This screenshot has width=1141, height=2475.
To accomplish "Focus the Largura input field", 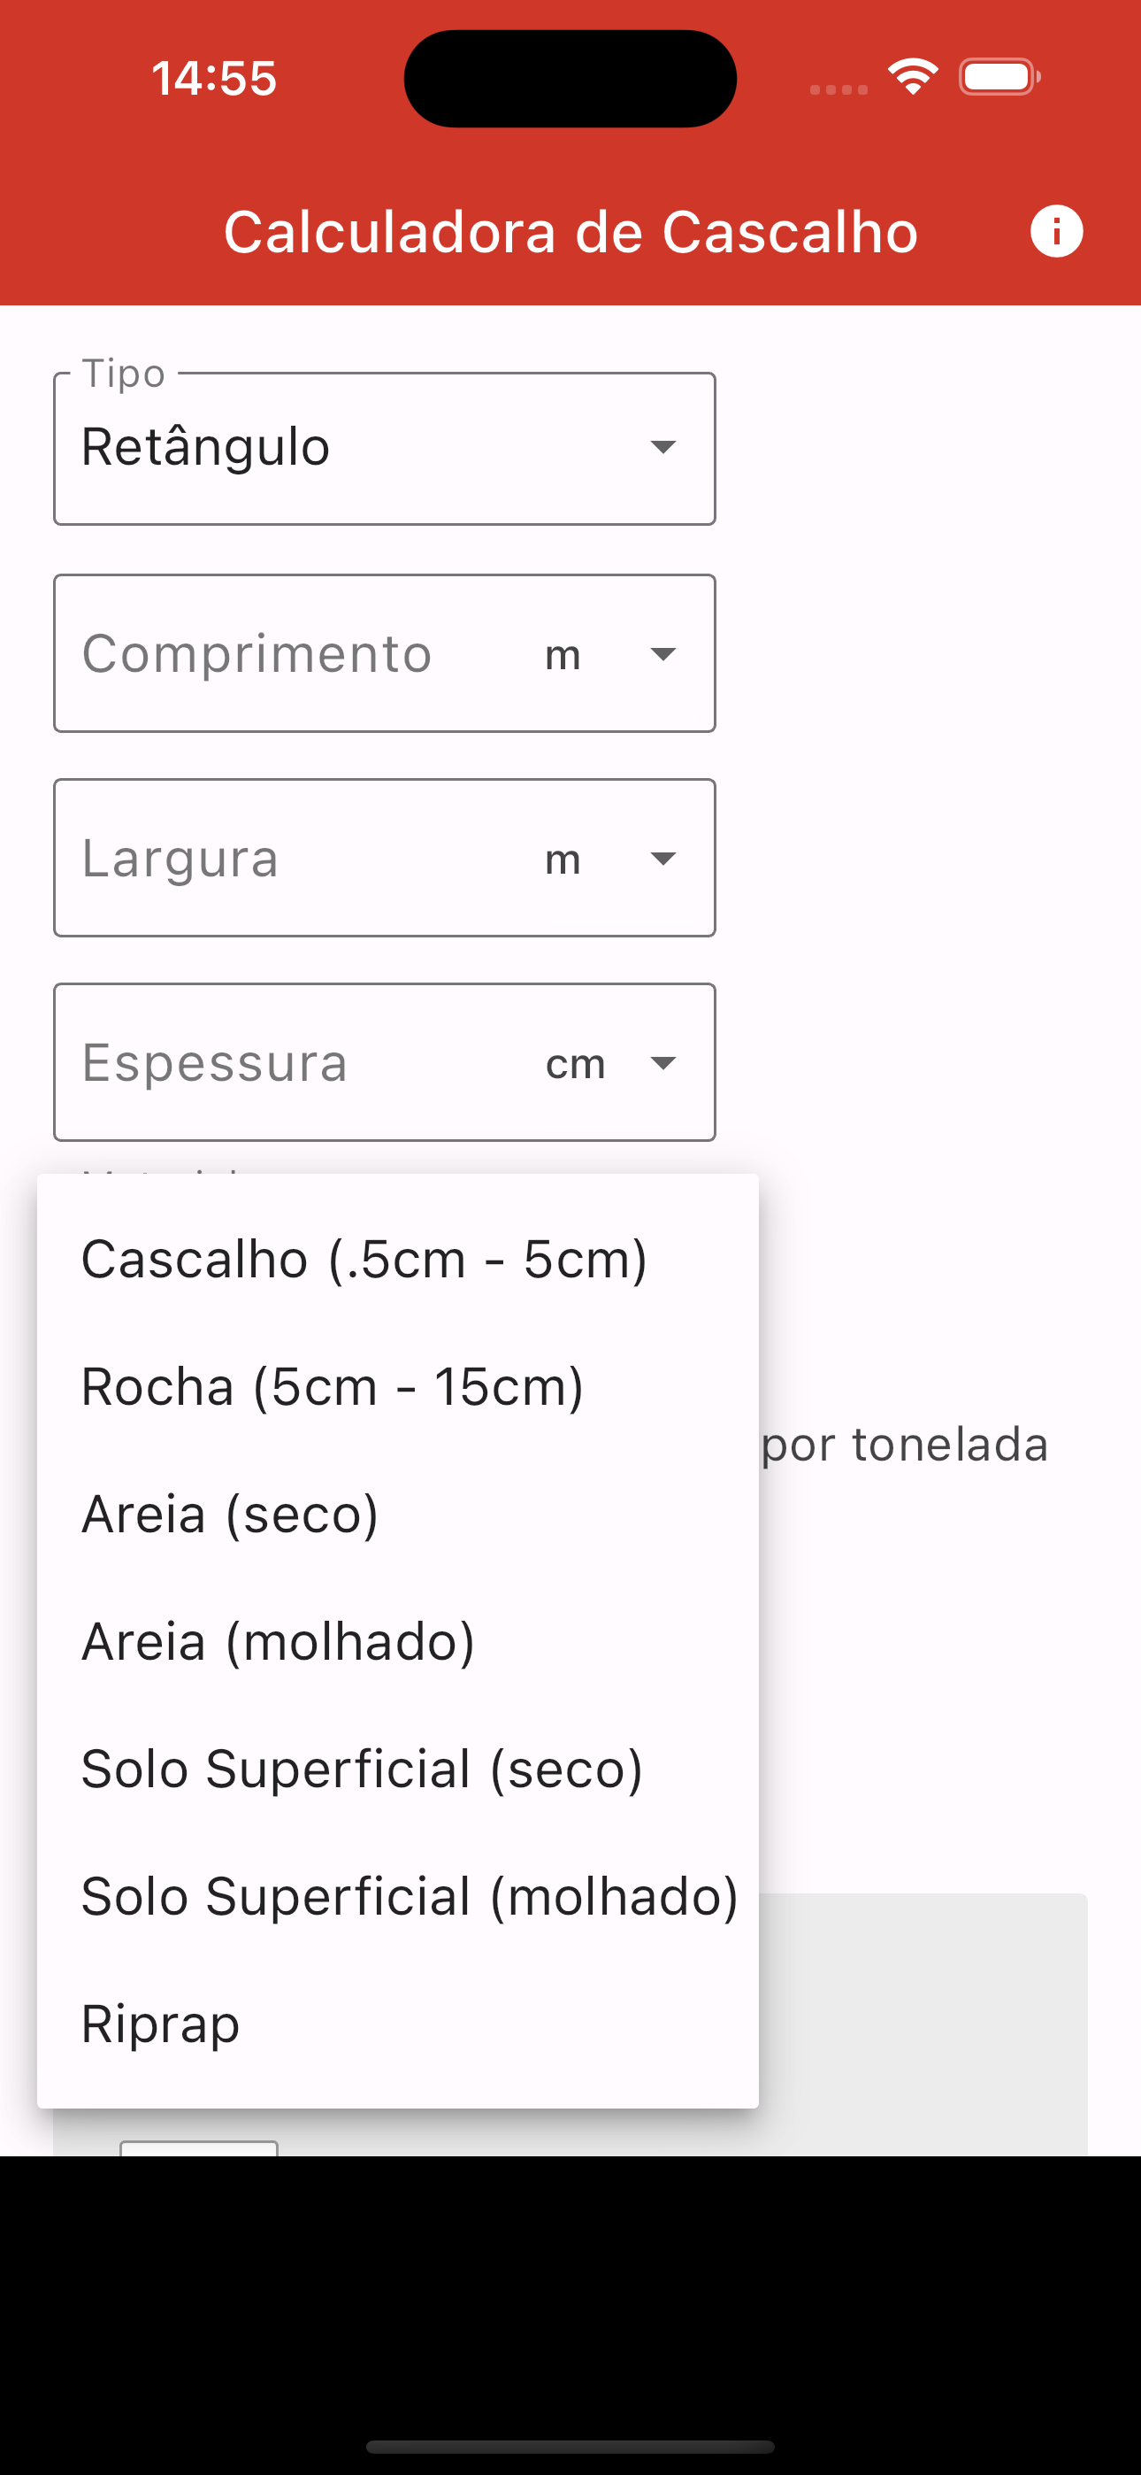I will click(288, 859).
